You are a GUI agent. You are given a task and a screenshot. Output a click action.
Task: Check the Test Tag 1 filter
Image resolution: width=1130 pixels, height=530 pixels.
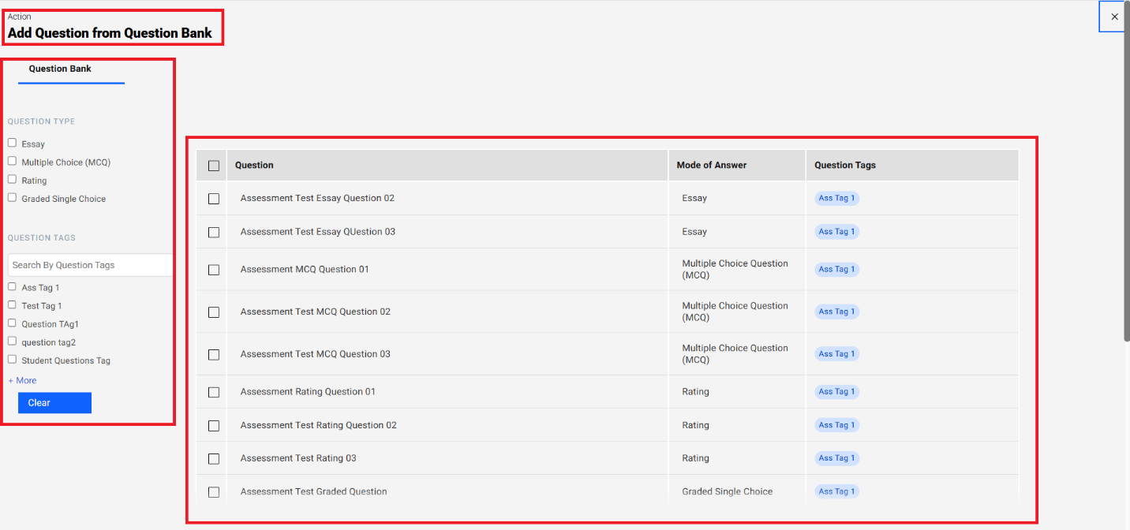click(x=12, y=304)
